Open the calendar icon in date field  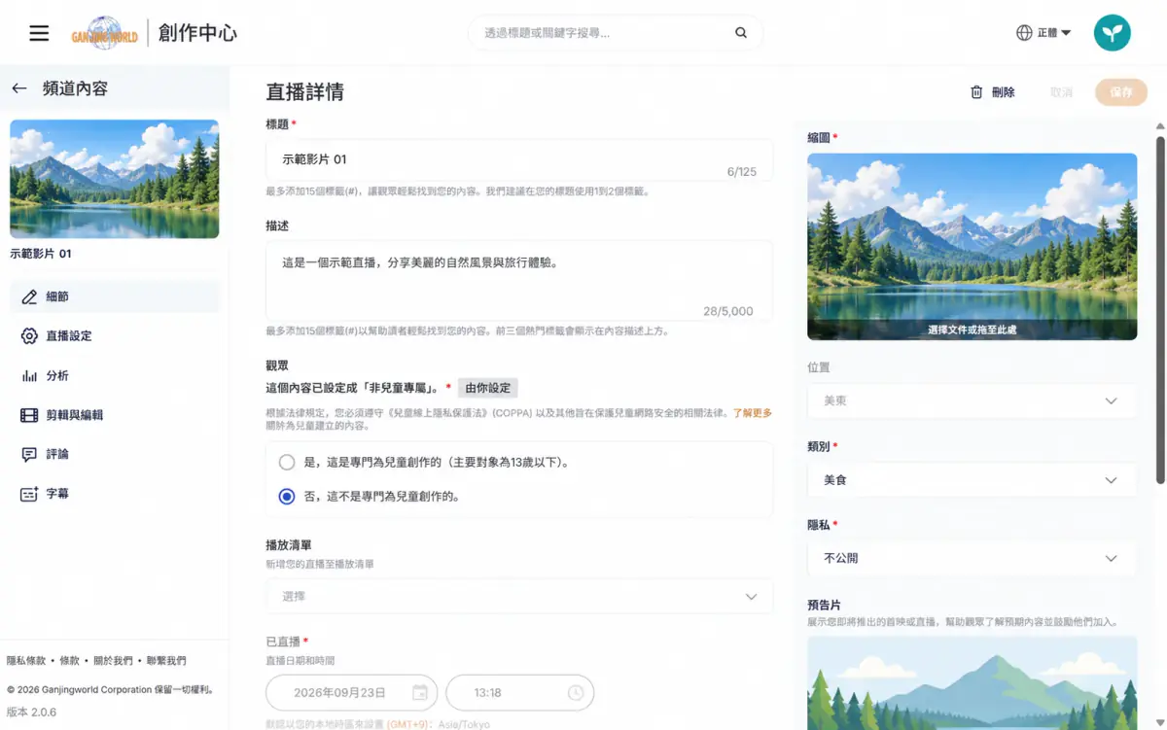tap(419, 693)
